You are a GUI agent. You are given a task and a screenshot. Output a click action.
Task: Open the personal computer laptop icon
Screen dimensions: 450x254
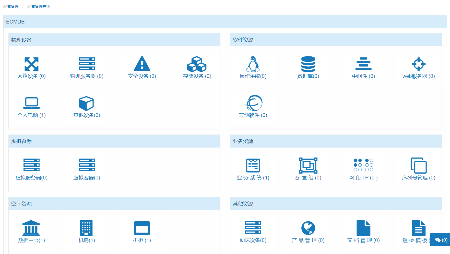click(x=31, y=103)
